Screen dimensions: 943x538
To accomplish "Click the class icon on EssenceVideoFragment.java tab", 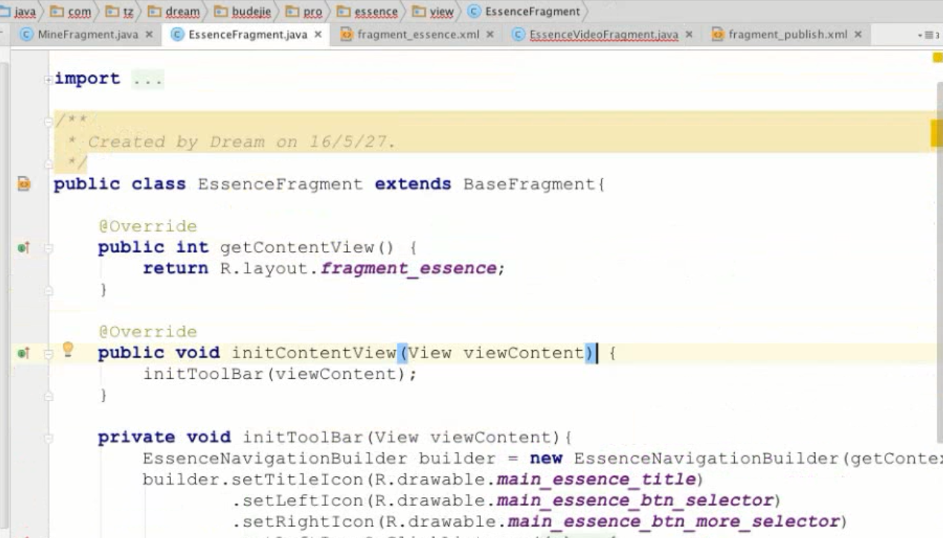I will pyautogui.click(x=519, y=34).
